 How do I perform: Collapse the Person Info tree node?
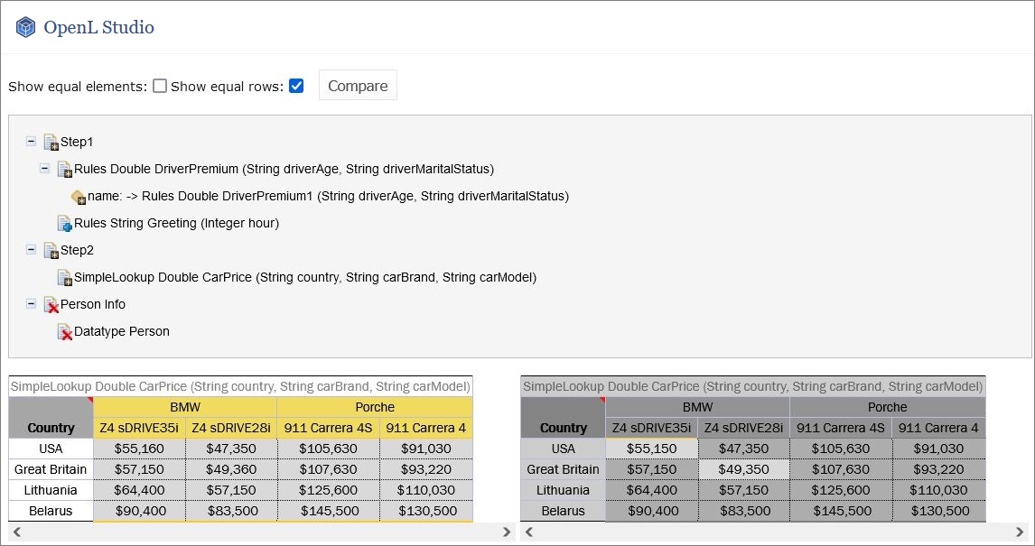click(32, 304)
